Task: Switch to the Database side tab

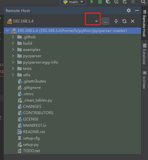Action: [145, 54]
